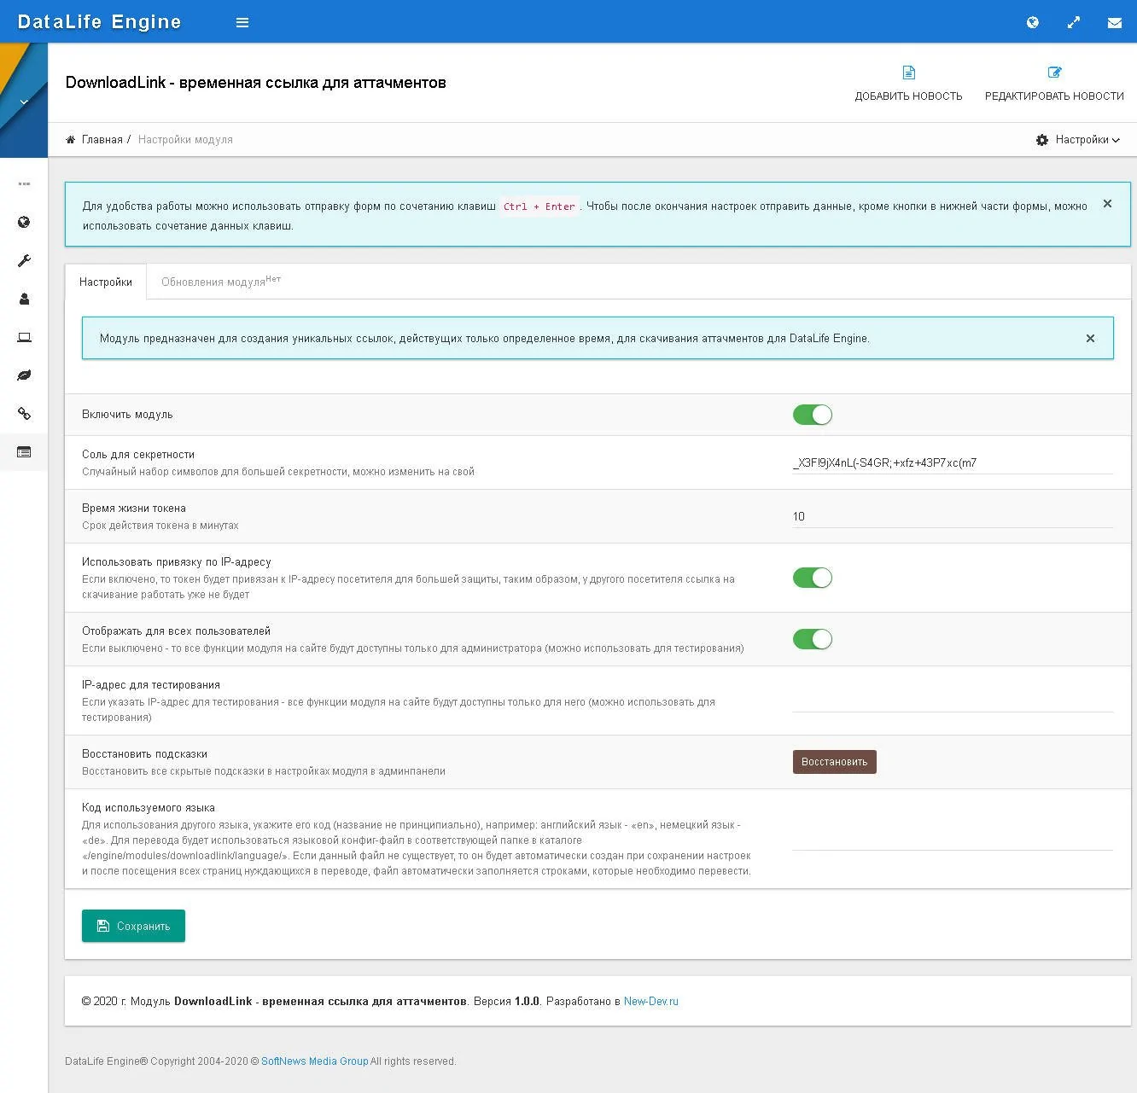Open the sidebar list modules section
1137x1093 pixels.
[24, 452]
